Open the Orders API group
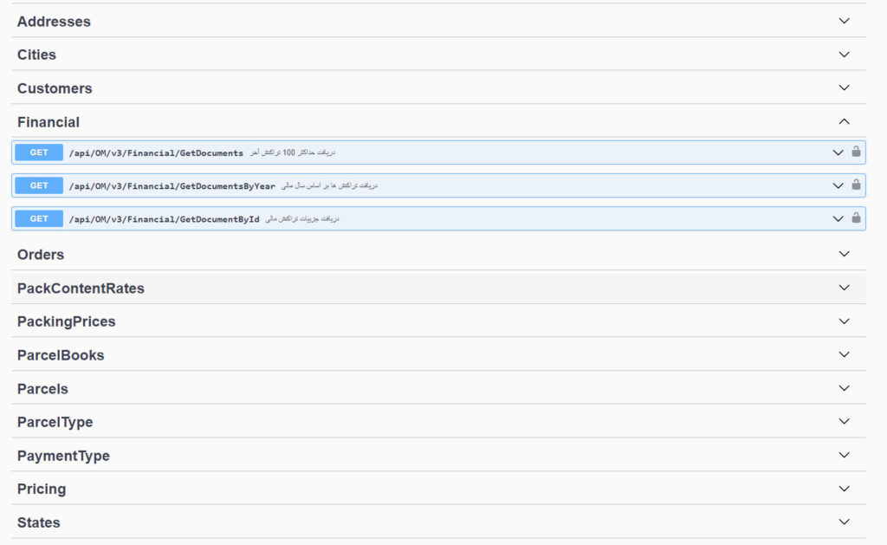The image size is (887, 545). point(41,255)
